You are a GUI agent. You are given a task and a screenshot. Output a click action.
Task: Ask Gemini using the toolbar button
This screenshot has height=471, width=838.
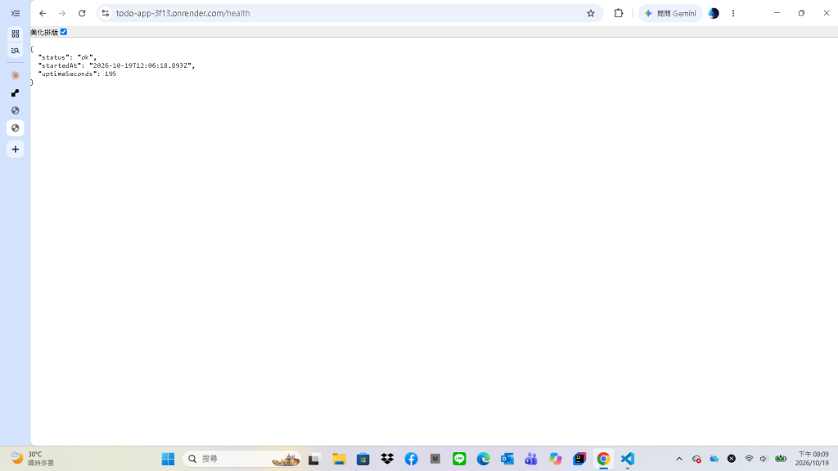click(x=670, y=13)
